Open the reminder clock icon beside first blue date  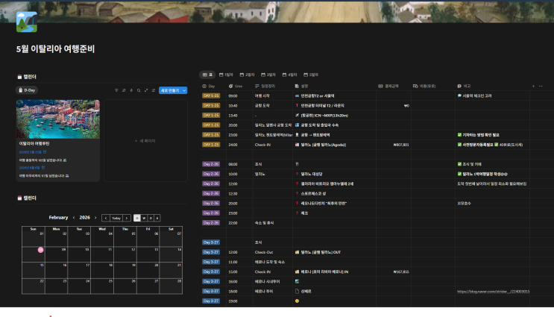[45, 152]
